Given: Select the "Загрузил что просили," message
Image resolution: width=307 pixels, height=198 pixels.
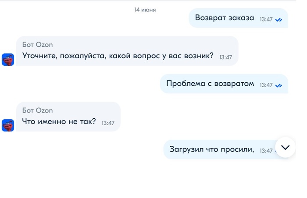Looking at the screenshot, I should [212, 149].
